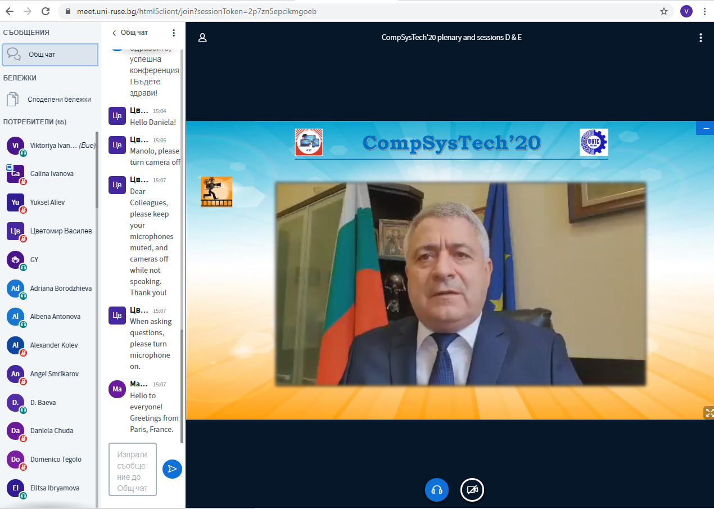Open the user list toggle icon
This screenshot has height=509, width=714.
pyautogui.click(x=203, y=38)
